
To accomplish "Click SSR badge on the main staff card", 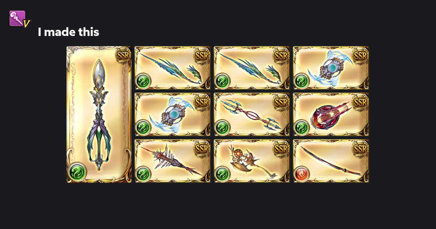I will 123,55.
